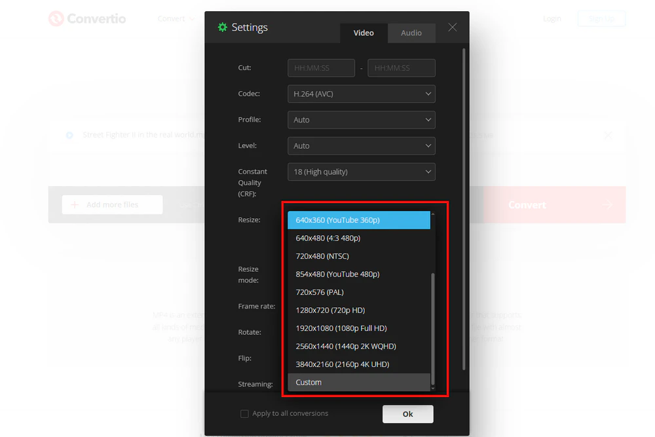Click the Convertio logo
Screen dimensions: 655x437
click(x=87, y=18)
